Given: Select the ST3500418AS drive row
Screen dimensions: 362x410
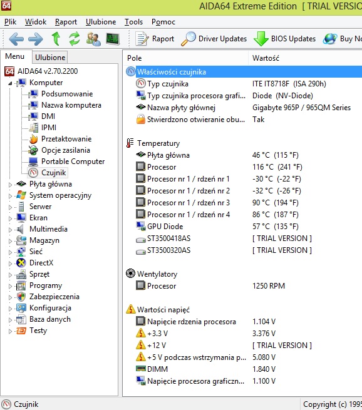Looking at the screenshot, I should [243, 238].
